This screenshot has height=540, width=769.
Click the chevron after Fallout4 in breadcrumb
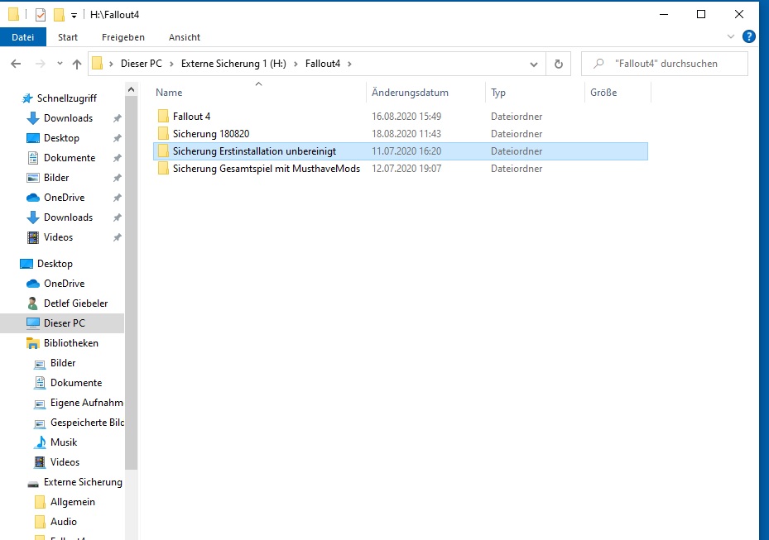pyautogui.click(x=349, y=64)
